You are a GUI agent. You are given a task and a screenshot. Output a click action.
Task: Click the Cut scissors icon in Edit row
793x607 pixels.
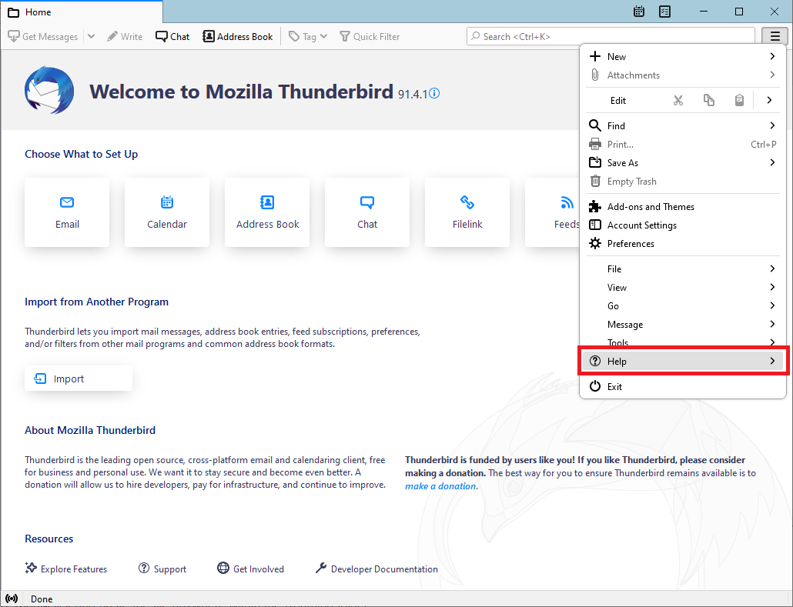coord(678,100)
